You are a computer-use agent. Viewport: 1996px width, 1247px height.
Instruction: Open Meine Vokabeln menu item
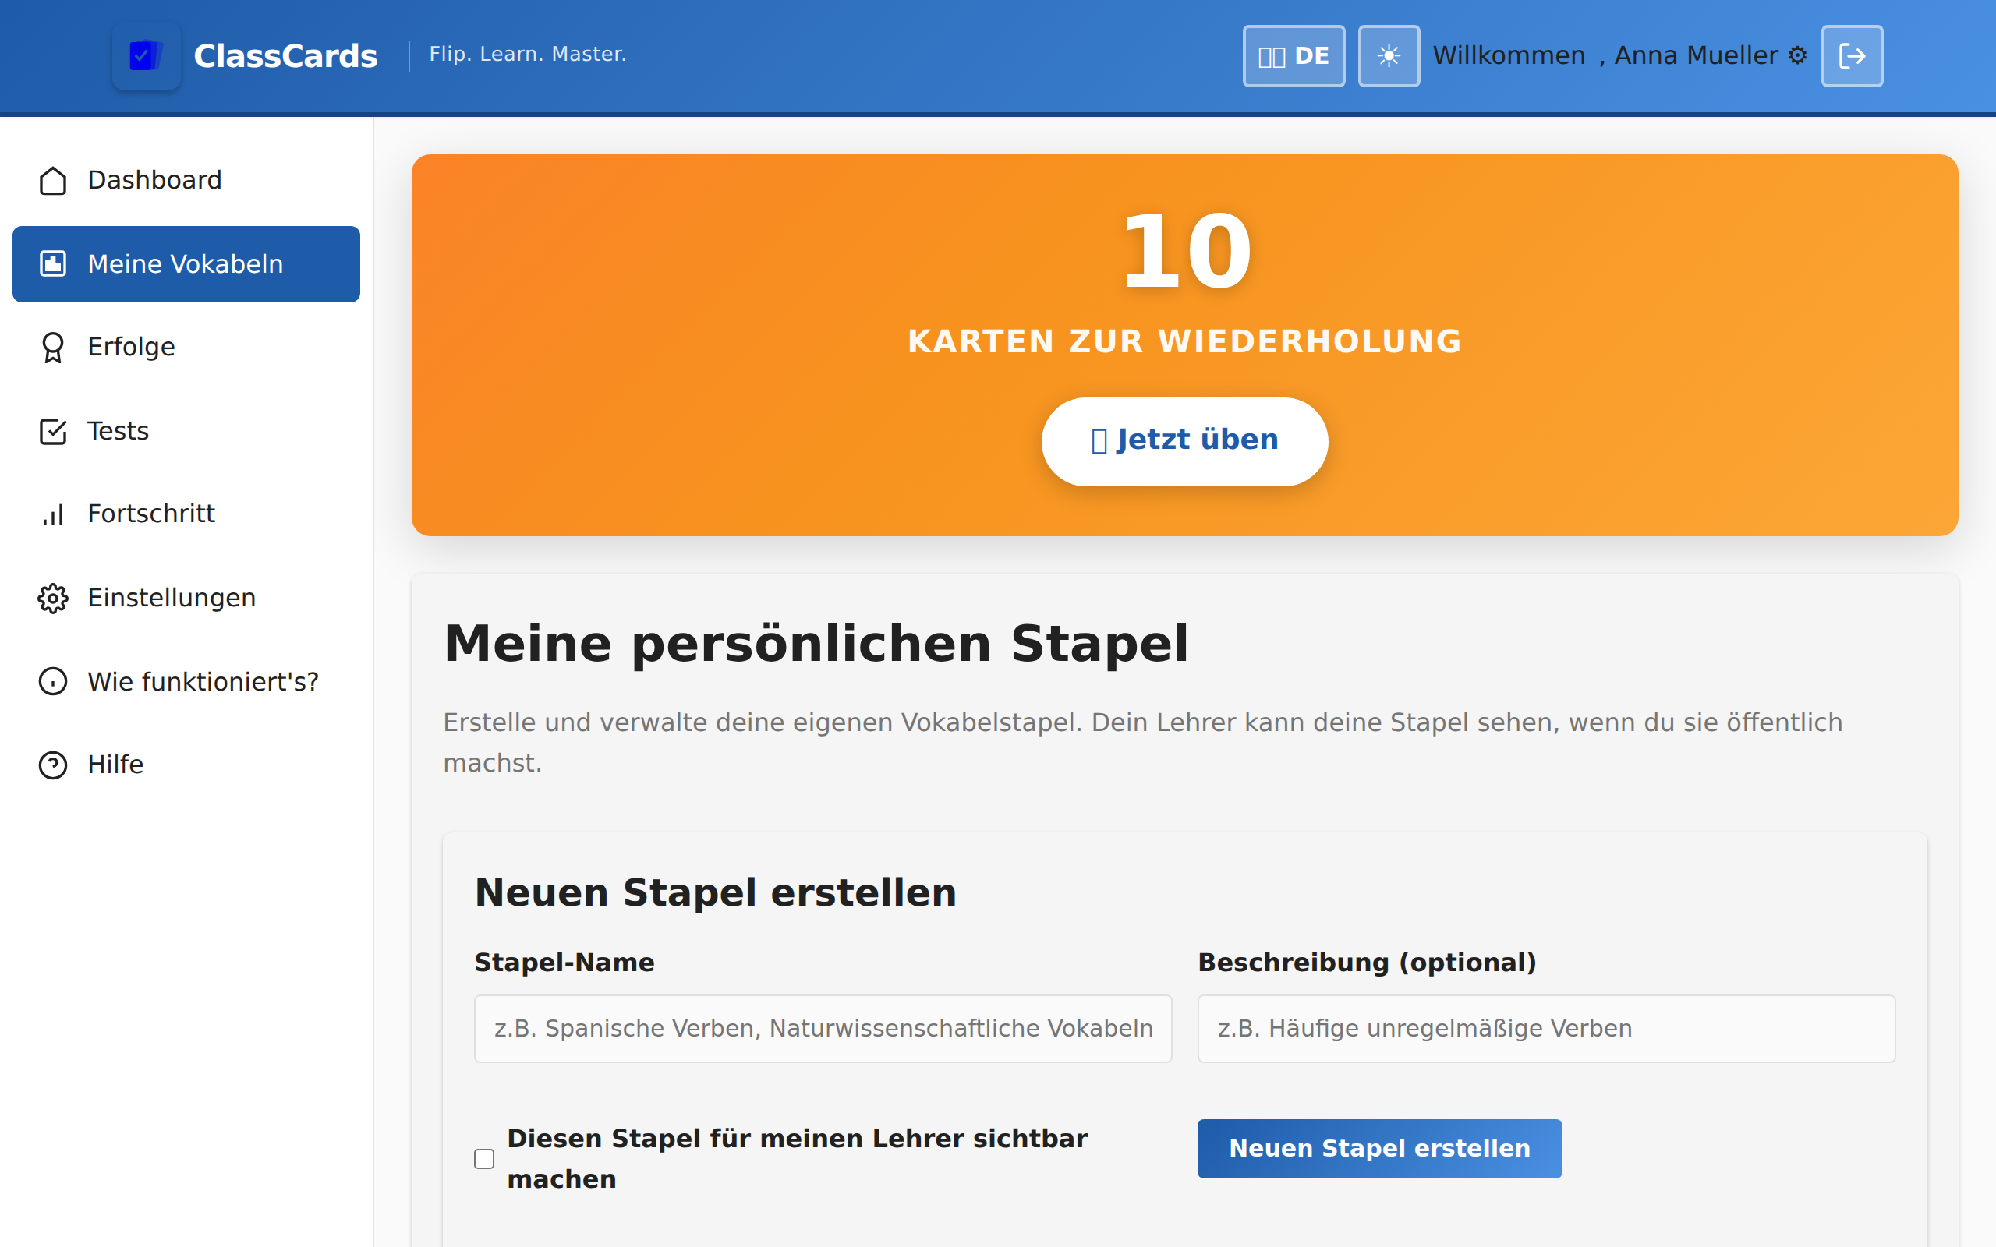[186, 264]
